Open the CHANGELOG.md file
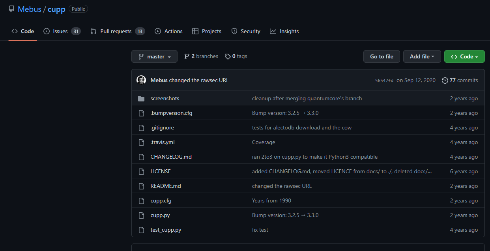This screenshot has height=251, width=490. click(171, 157)
